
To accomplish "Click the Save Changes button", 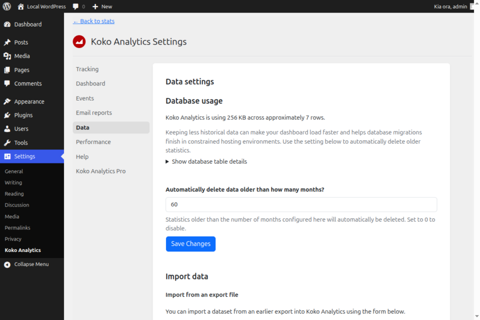I will click(x=190, y=244).
